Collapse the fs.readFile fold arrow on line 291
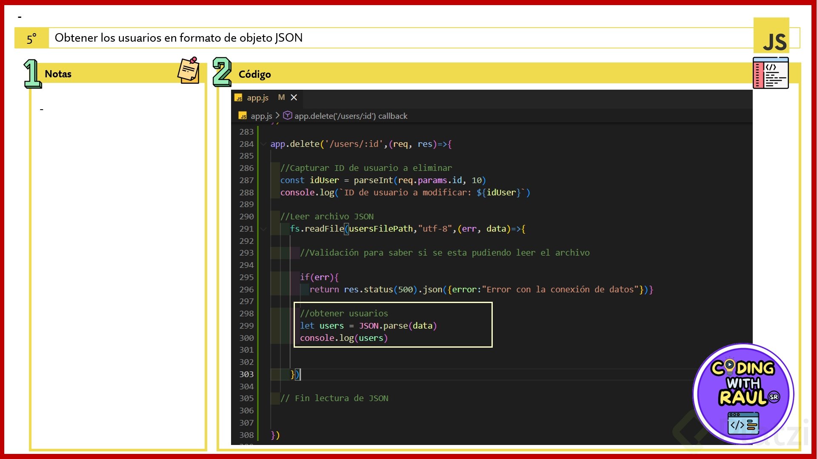817x459 pixels. [x=263, y=229]
